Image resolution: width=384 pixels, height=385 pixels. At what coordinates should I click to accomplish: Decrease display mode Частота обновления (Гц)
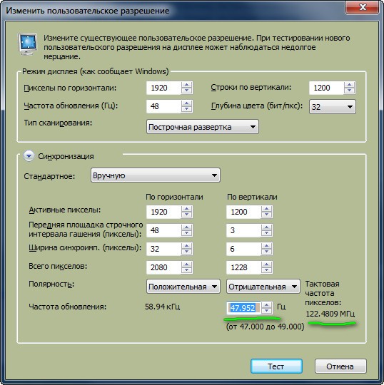click(187, 109)
